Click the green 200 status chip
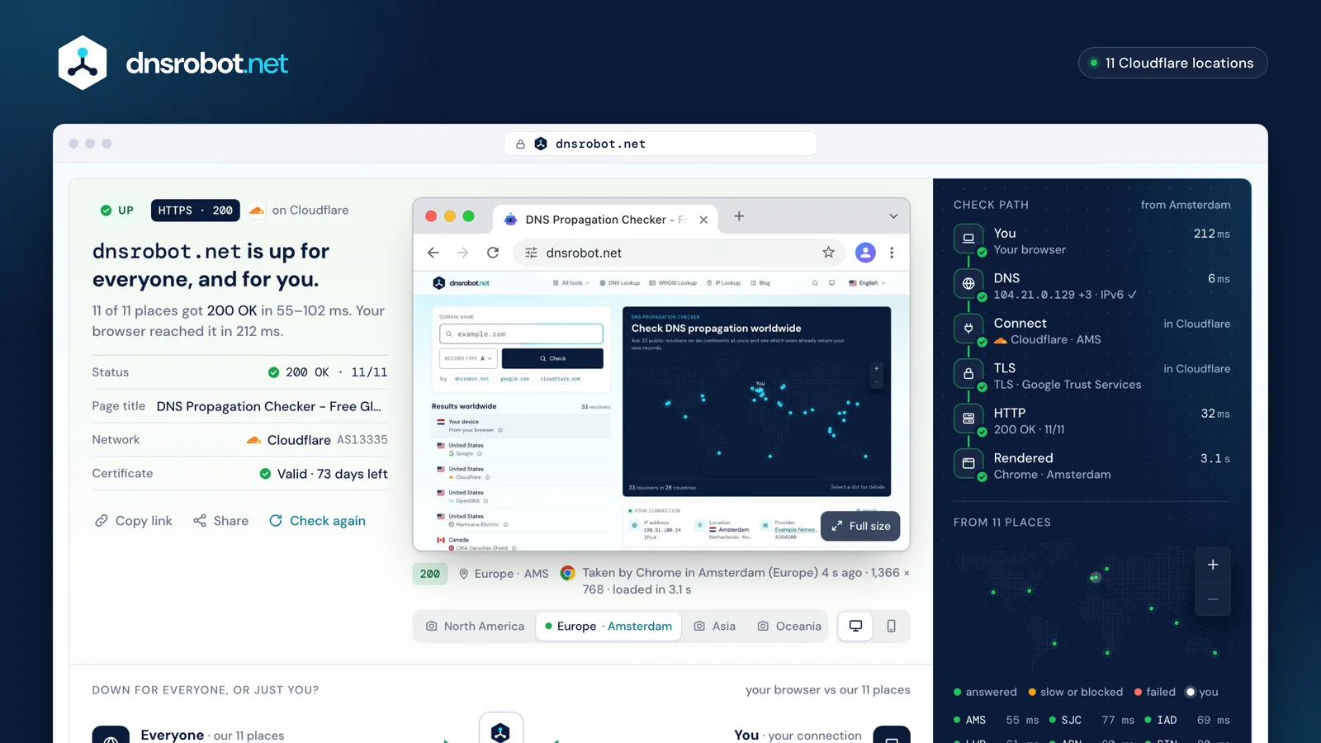Viewport: 1321px width, 743px height. click(430, 574)
